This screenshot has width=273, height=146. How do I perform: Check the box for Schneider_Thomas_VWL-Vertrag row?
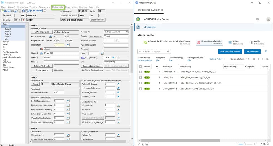point(140,72)
